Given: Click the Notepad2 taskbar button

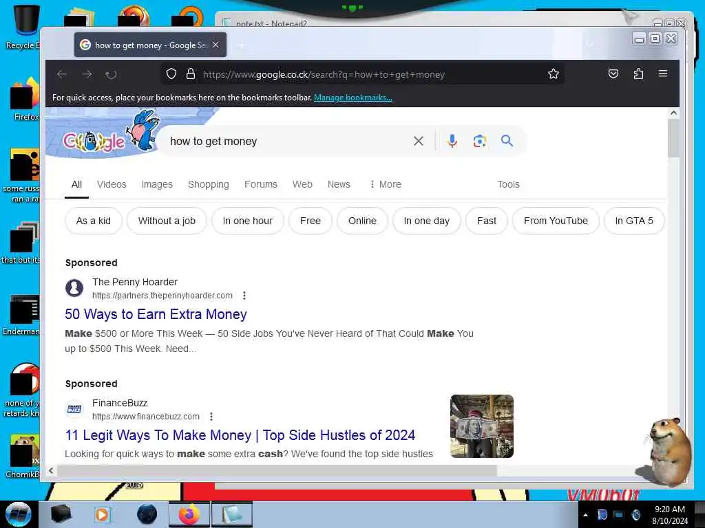Looking at the screenshot, I should pyautogui.click(x=231, y=514).
